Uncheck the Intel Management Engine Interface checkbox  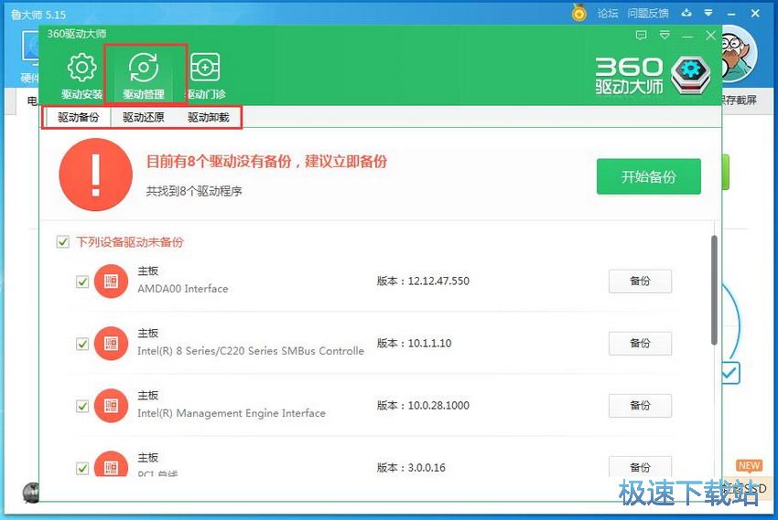tap(82, 406)
